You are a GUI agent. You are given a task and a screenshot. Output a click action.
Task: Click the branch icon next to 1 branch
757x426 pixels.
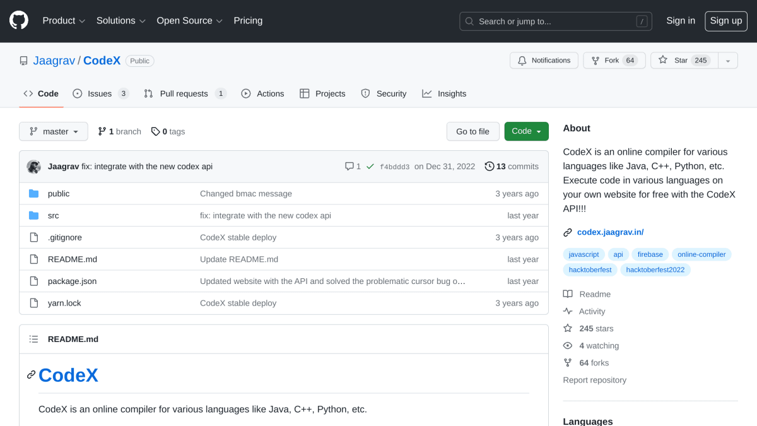[102, 131]
